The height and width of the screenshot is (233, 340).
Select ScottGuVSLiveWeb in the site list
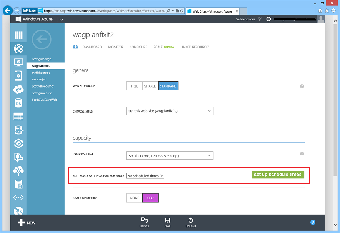tap(45, 100)
